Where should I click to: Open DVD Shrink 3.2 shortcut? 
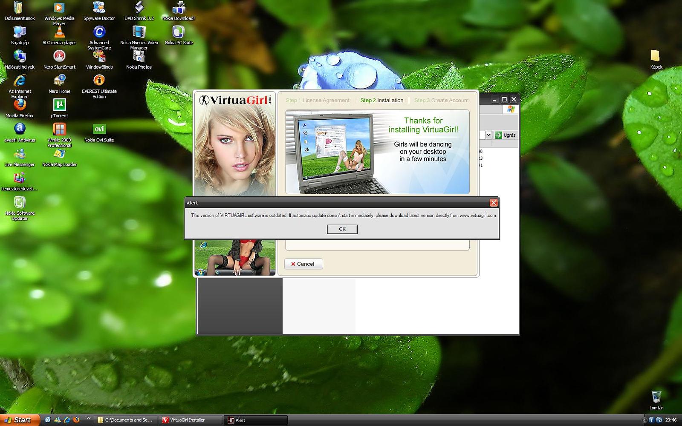[x=139, y=12]
